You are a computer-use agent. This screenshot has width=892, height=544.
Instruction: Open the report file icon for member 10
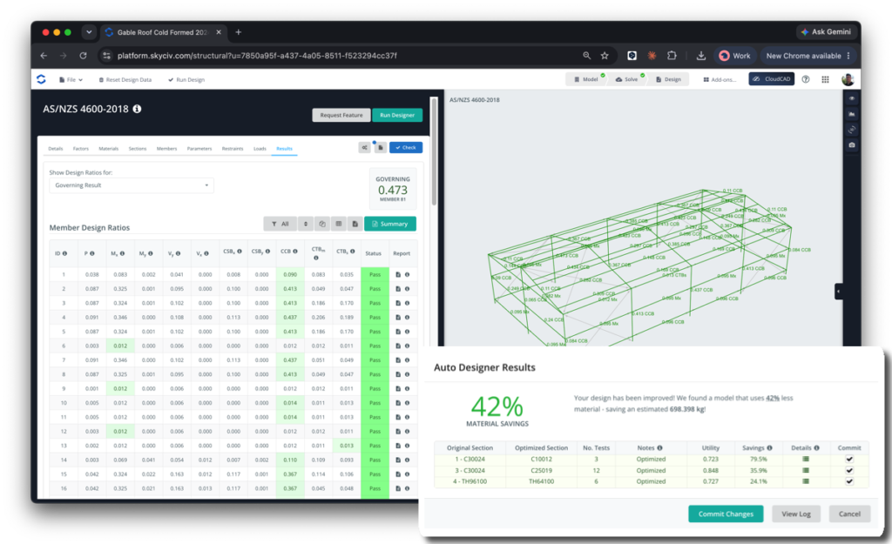pyautogui.click(x=398, y=403)
